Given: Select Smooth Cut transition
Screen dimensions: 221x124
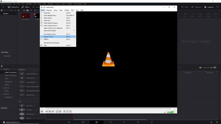Looking at the screenshot, I should (x=29, y=95).
